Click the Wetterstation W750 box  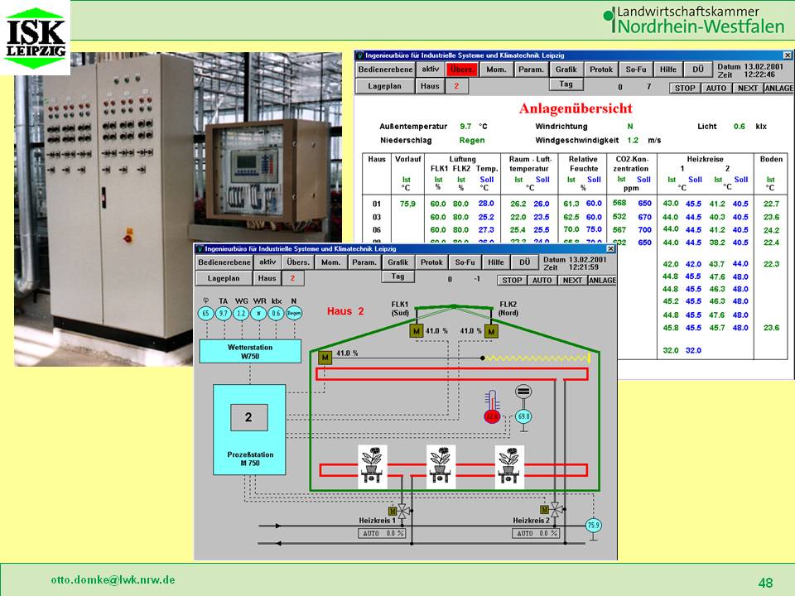click(x=249, y=352)
